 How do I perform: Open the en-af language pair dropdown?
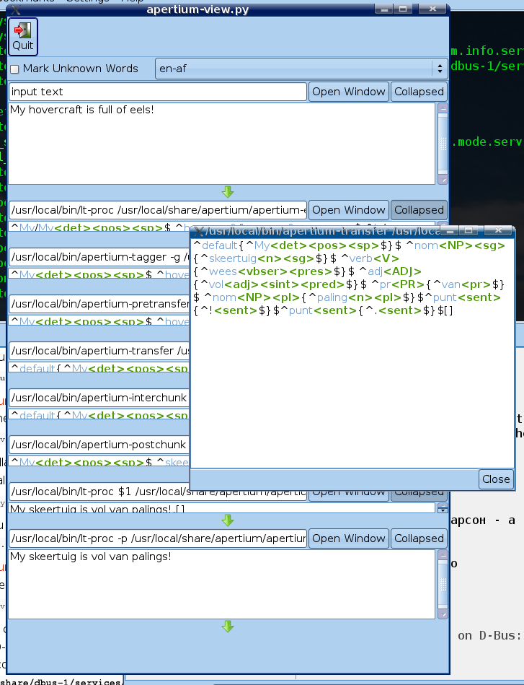301,69
